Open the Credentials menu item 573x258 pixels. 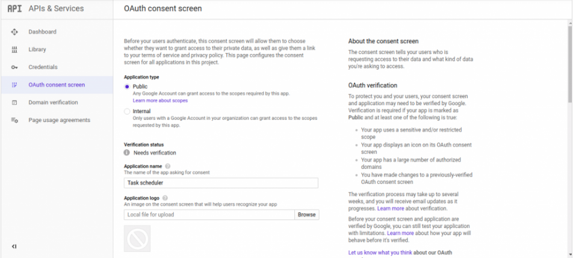click(x=43, y=67)
